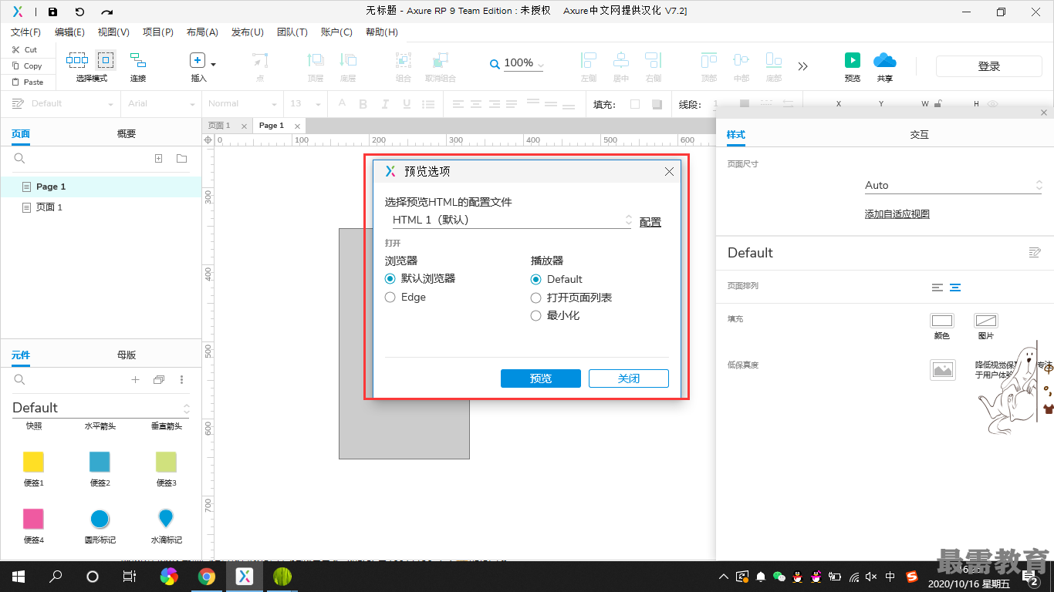This screenshot has width=1054, height=592.
Task: Open the Arial font dropdown
Action: [160, 104]
